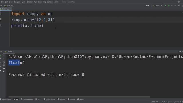Open the Code01 run configuration dropdown
Image resolution: width=183 pixels, height=103 pixels.
point(157,5)
